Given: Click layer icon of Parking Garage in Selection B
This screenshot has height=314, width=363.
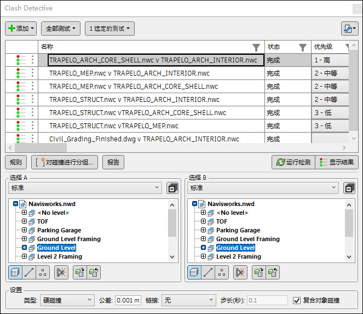Looking at the screenshot, I should (x=211, y=230).
